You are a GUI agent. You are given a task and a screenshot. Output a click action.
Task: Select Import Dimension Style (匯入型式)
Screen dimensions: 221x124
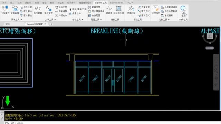[x=144, y=11]
